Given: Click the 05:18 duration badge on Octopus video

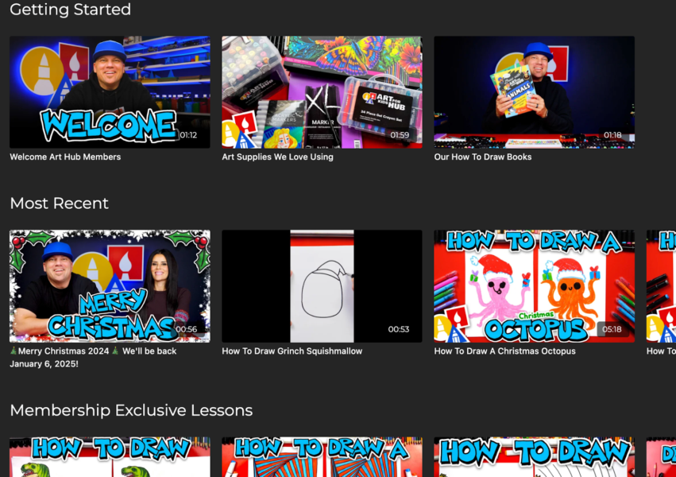Looking at the screenshot, I should coord(612,329).
